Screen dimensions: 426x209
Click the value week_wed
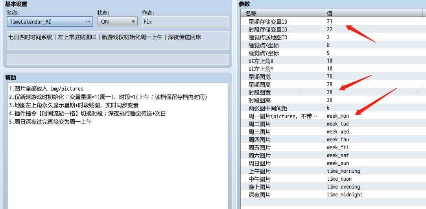[x=338, y=131]
